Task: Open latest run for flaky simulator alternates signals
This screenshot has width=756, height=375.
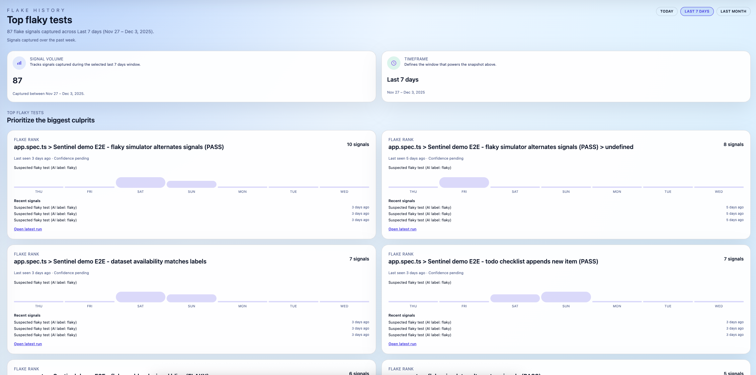Action: click(x=28, y=229)
